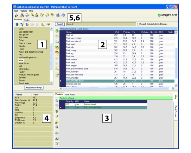
Task: Click the patient icon first in main toolbar
Action: point(16,15)
